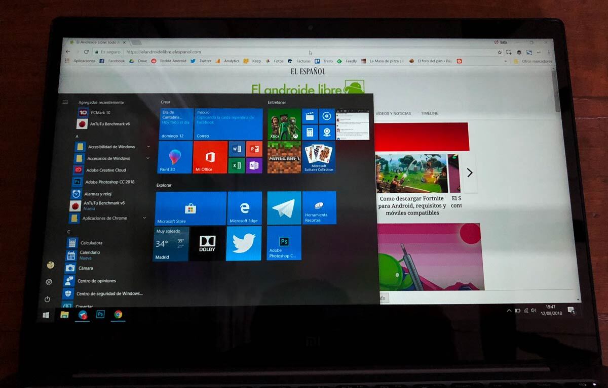Viewport: 608px width, 388px height.
Task: Open the Adobe Photoshop tile in Explorar
Action: pos(284,243)
